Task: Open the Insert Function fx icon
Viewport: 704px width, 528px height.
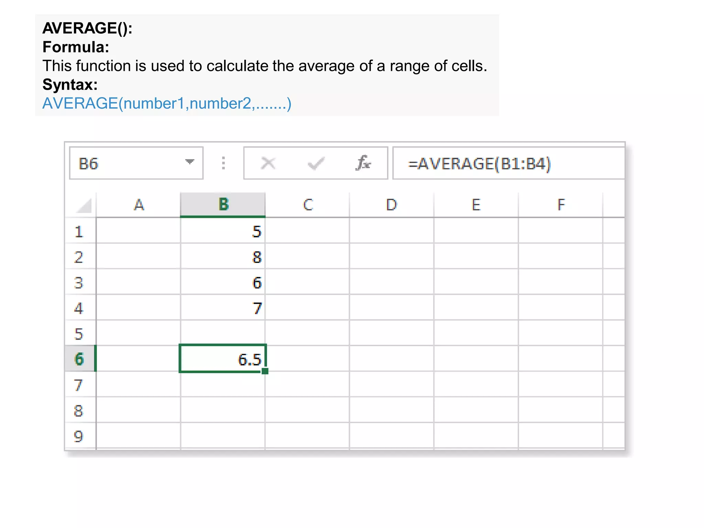Action: click(363, 163)
